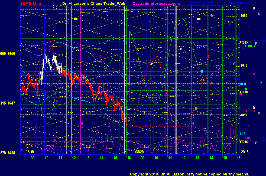Click the "08/19/2013 20:30 UT" timestamp

[x=201, y=2]
